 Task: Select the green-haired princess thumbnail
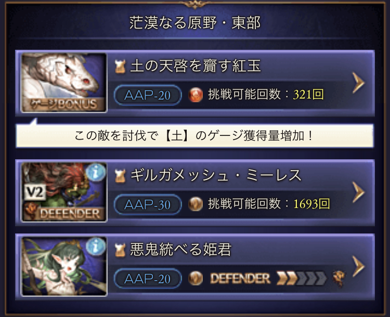tap(64, 266)
